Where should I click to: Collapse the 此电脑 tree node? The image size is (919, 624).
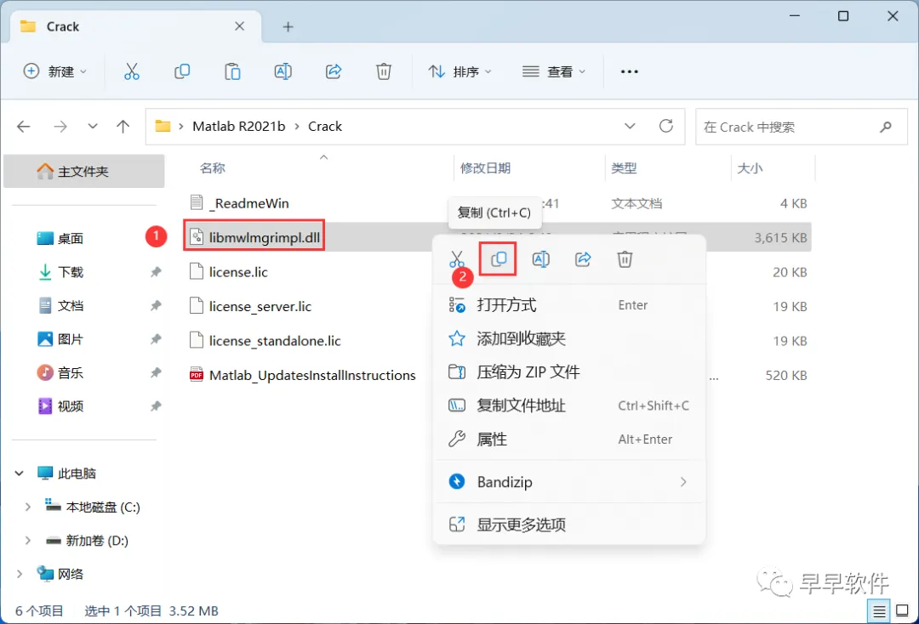click(20, 473)
